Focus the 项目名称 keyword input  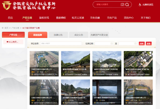pyautogui.click(x=61, y=43)
